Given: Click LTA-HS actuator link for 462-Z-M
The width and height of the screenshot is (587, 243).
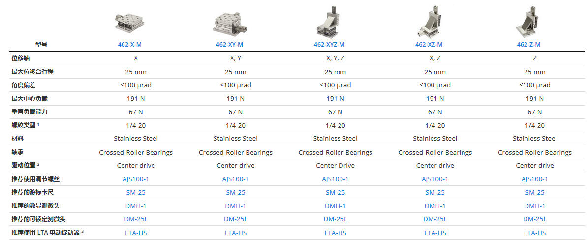Looking at the screenshot, I should point(534,233).
